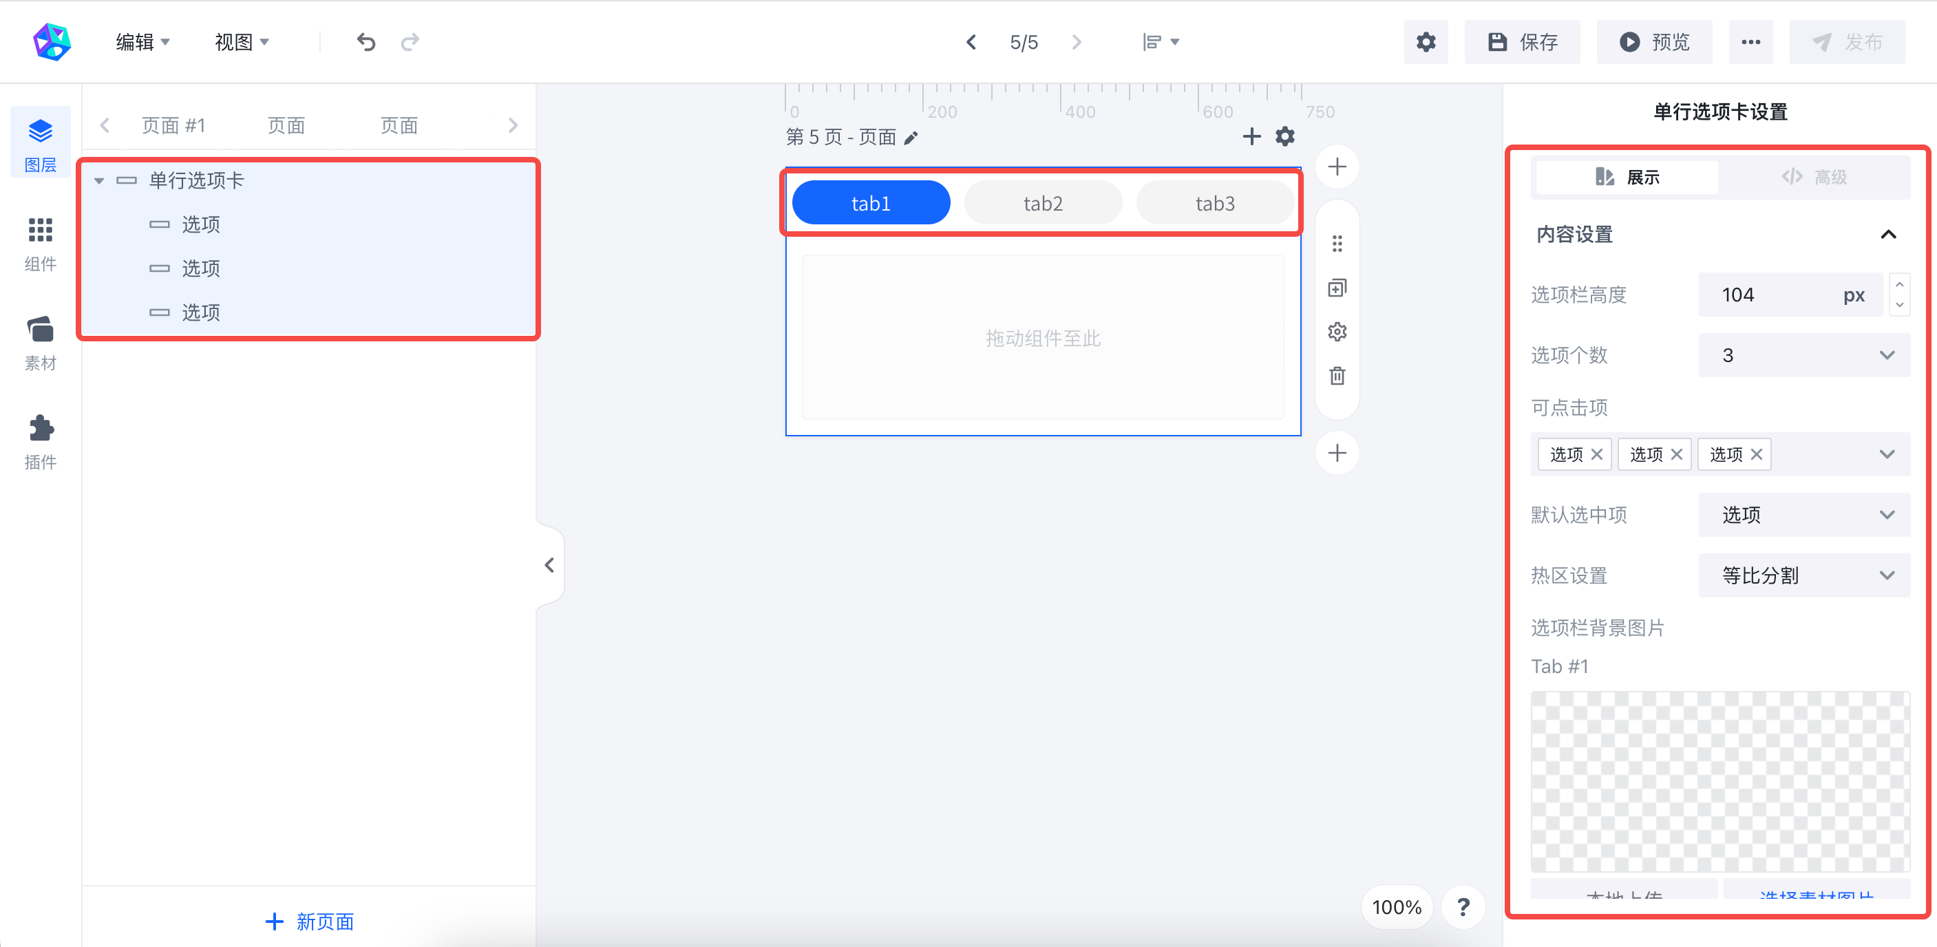Click page settings gear beside page title
Screen dimensions: 1937x947
coord(1285,136)
